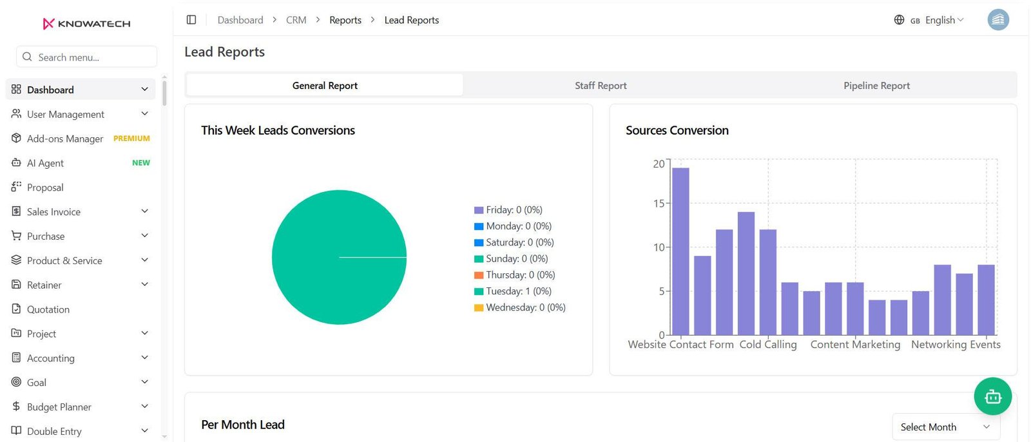Click the Lead Reports breadcrumb
The image size is (1031, 442).
(412, 20)
